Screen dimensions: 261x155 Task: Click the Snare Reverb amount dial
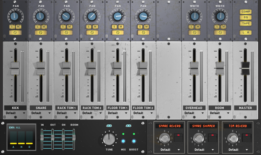pos(164,138)
